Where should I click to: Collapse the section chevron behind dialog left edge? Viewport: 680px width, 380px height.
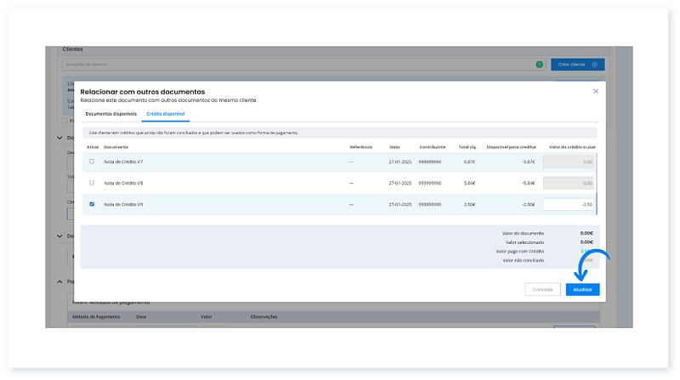coord(59,138)
